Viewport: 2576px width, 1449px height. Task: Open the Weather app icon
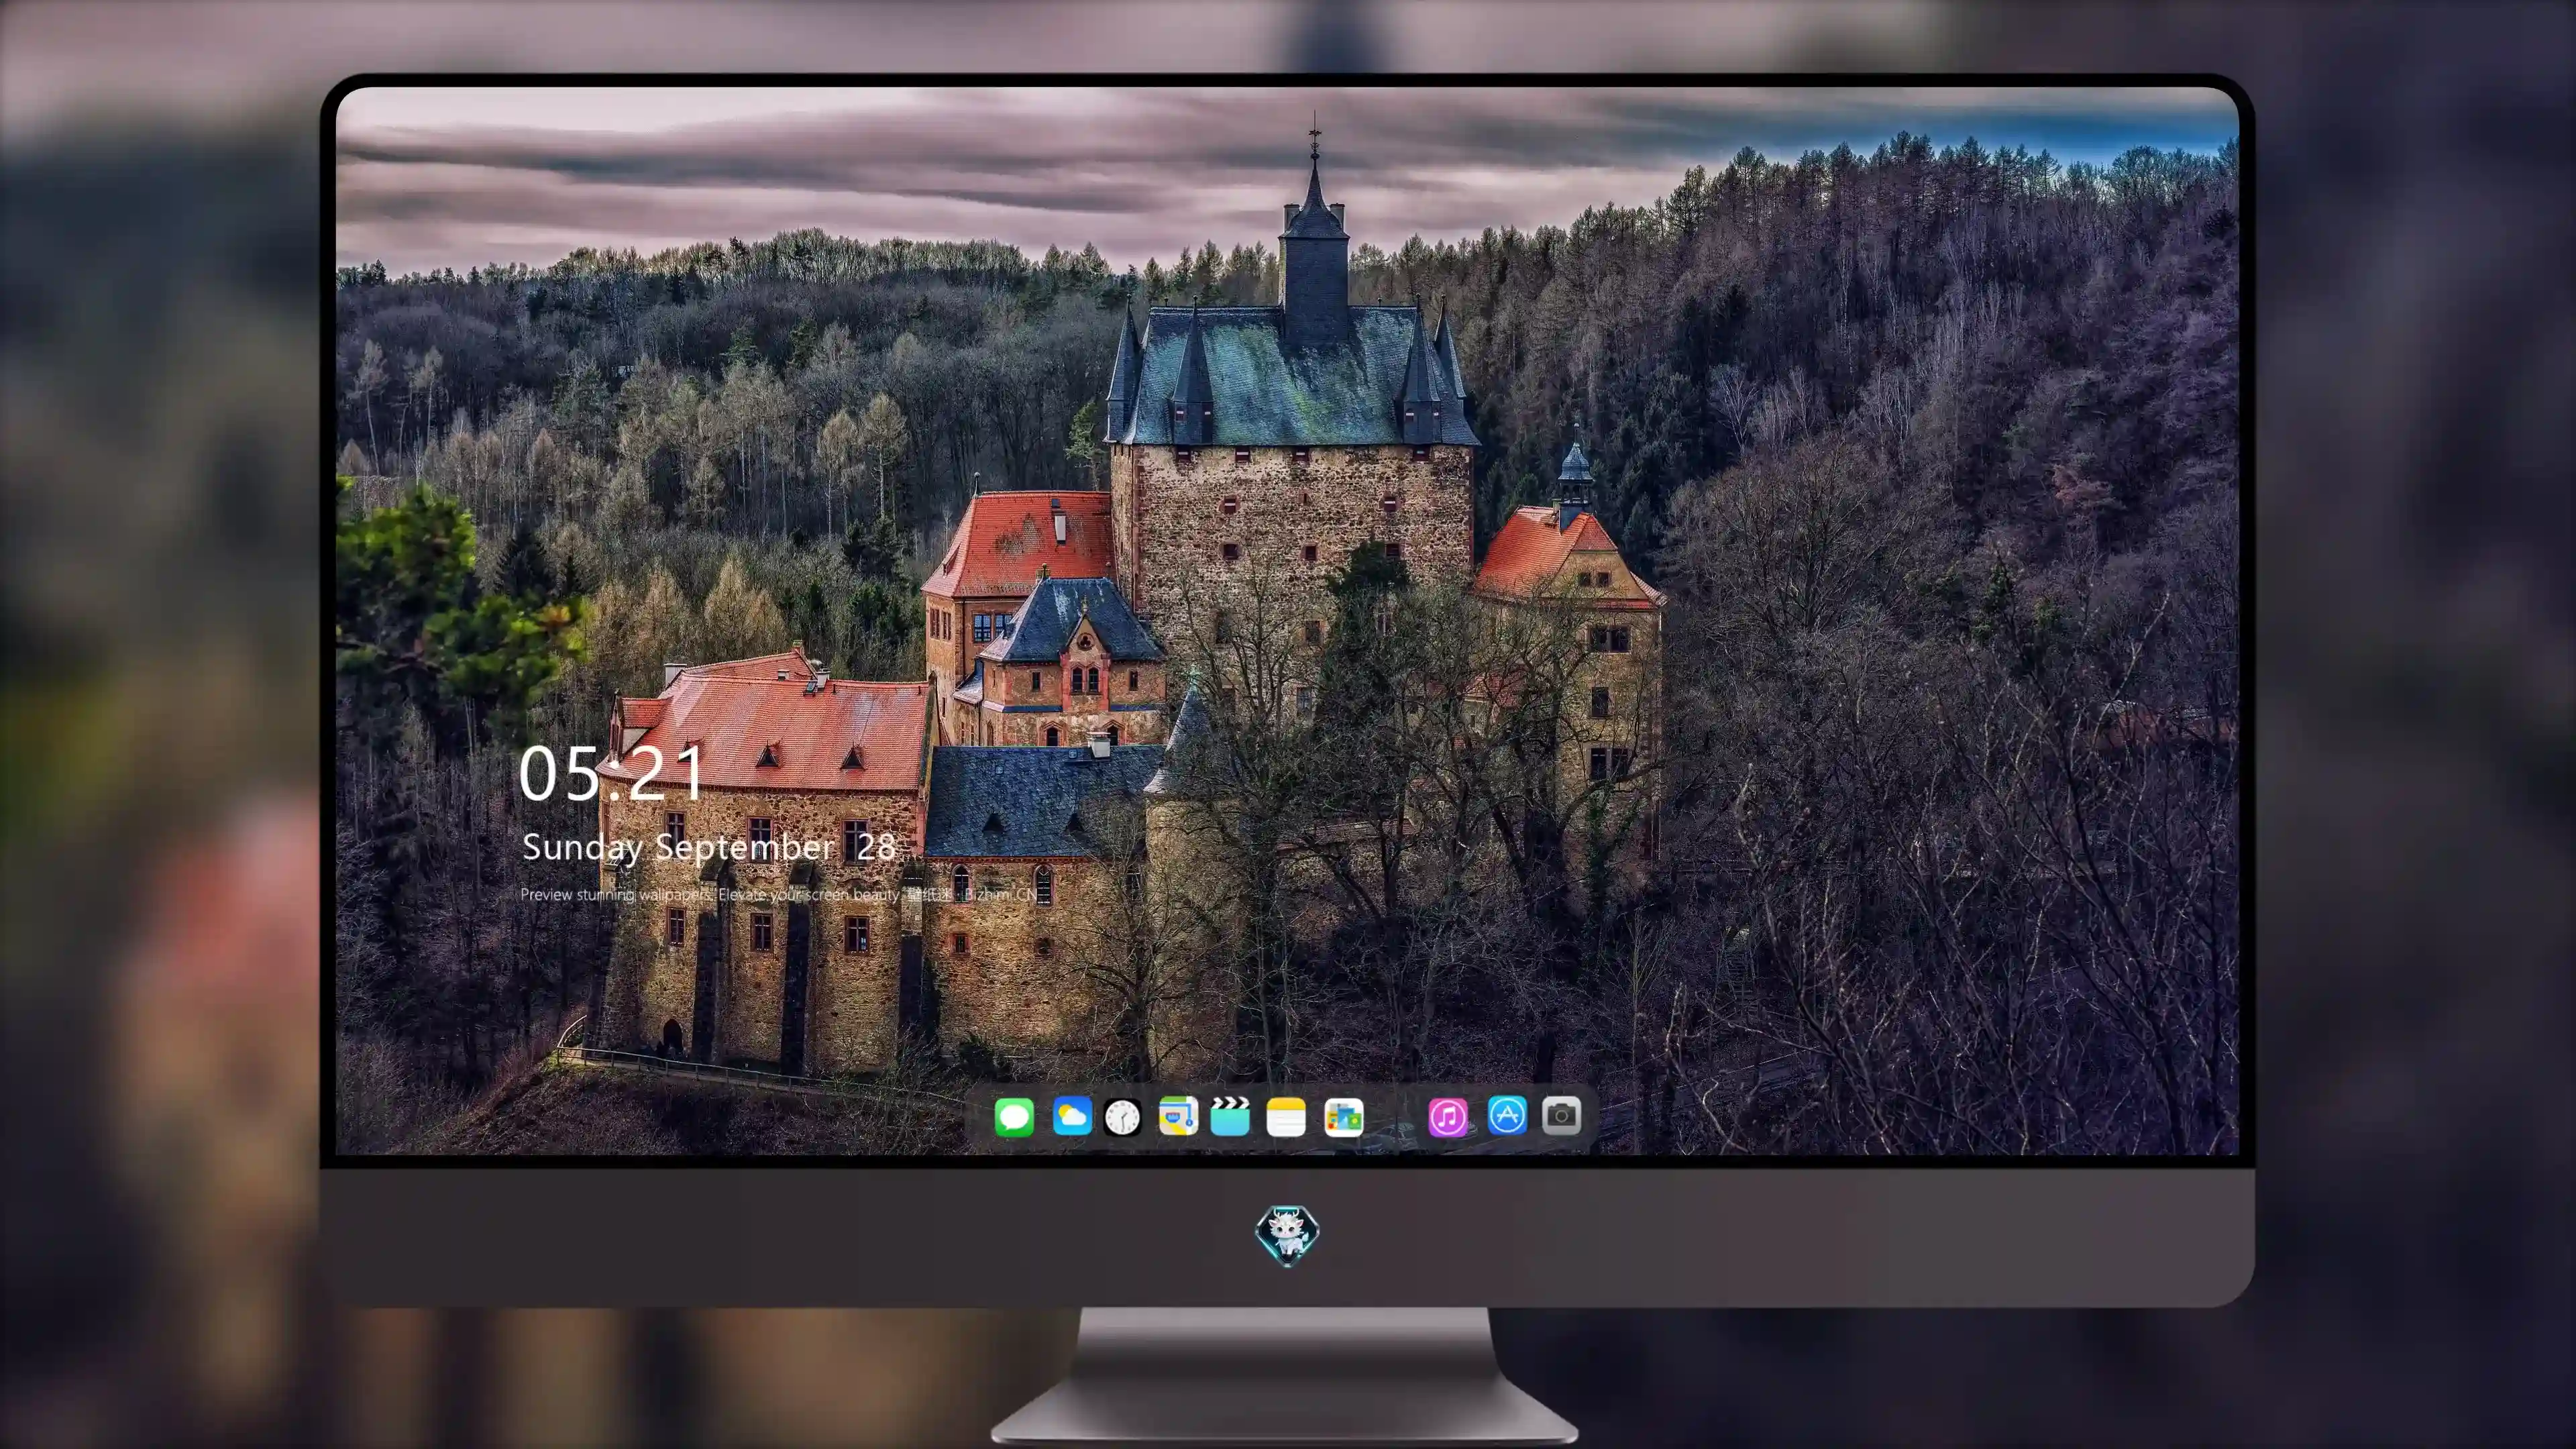(1072, 1116)
